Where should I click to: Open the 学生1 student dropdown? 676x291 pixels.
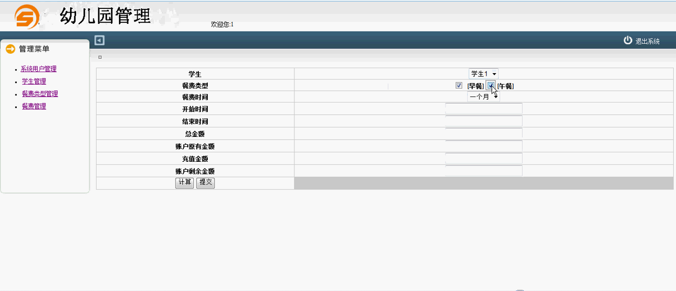(483, 74)
